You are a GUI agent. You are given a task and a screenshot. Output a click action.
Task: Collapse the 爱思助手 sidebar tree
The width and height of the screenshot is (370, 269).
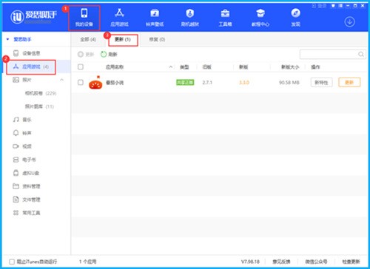point(8,39)
